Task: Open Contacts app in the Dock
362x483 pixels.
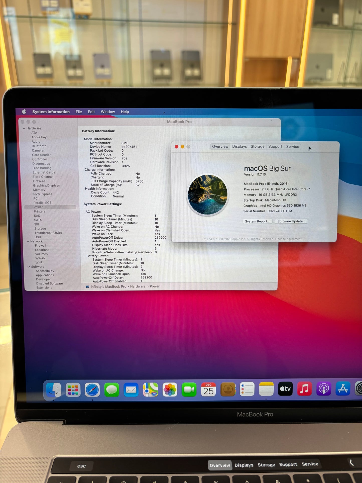Action: [x=228, y=389]
